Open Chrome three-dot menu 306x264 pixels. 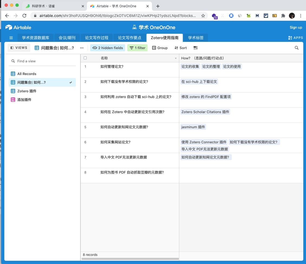301,16
